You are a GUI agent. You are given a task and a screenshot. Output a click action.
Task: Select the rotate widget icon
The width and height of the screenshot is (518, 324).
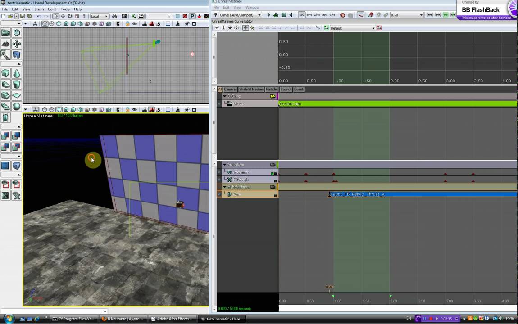pos(70,16)
